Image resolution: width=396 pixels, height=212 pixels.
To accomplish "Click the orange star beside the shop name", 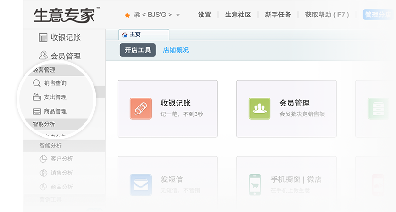I will click(x=127, y=15).
